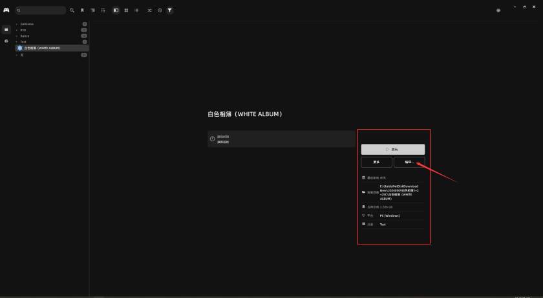Switch to grid view mode
Image resolution: width=543 pixels, height=298 pixels.
coord(126,10)
